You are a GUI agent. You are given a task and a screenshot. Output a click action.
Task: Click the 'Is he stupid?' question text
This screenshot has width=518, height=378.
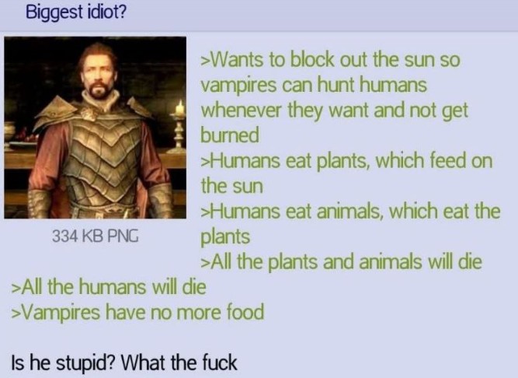coord(63,362)
